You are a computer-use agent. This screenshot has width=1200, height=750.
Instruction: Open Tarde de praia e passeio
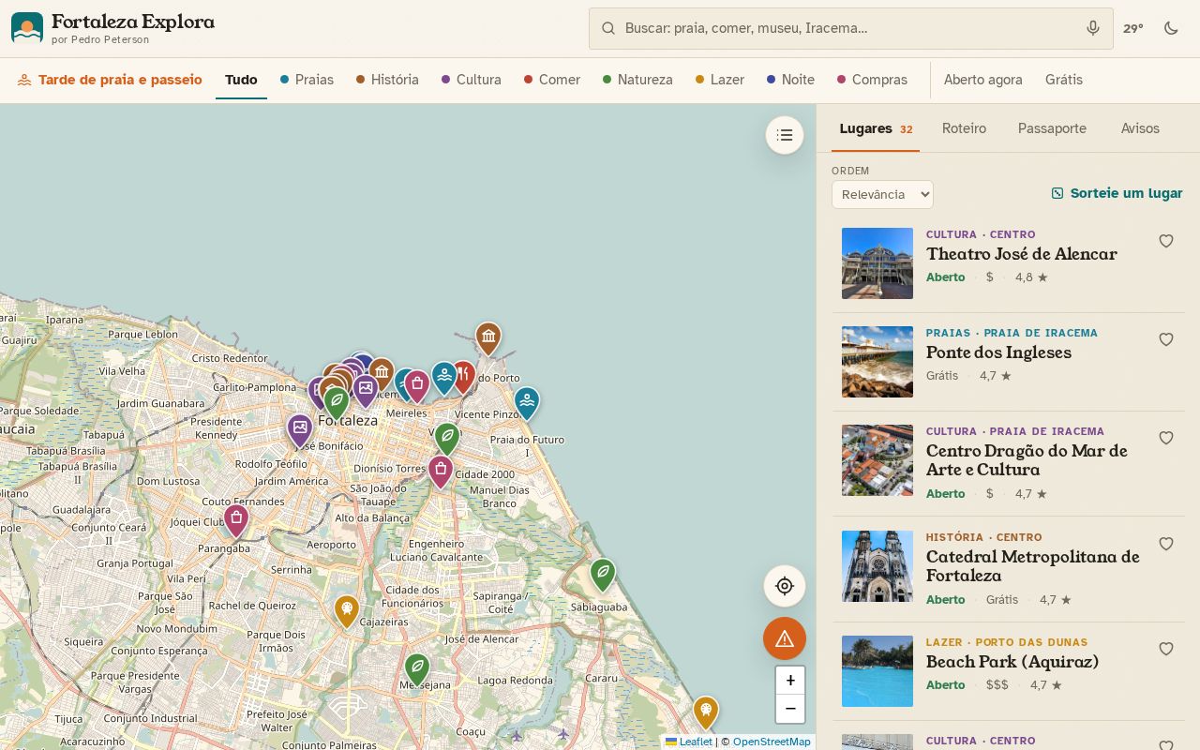110,80
